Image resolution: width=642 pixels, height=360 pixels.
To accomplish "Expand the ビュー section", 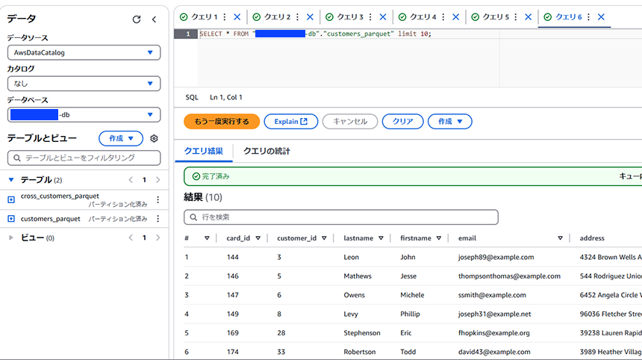I will 11,238.
